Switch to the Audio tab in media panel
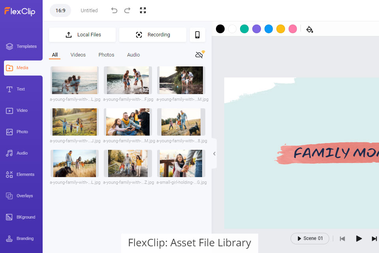The height and width of the screenshot is (253, 379). click(x=133, y=55)
